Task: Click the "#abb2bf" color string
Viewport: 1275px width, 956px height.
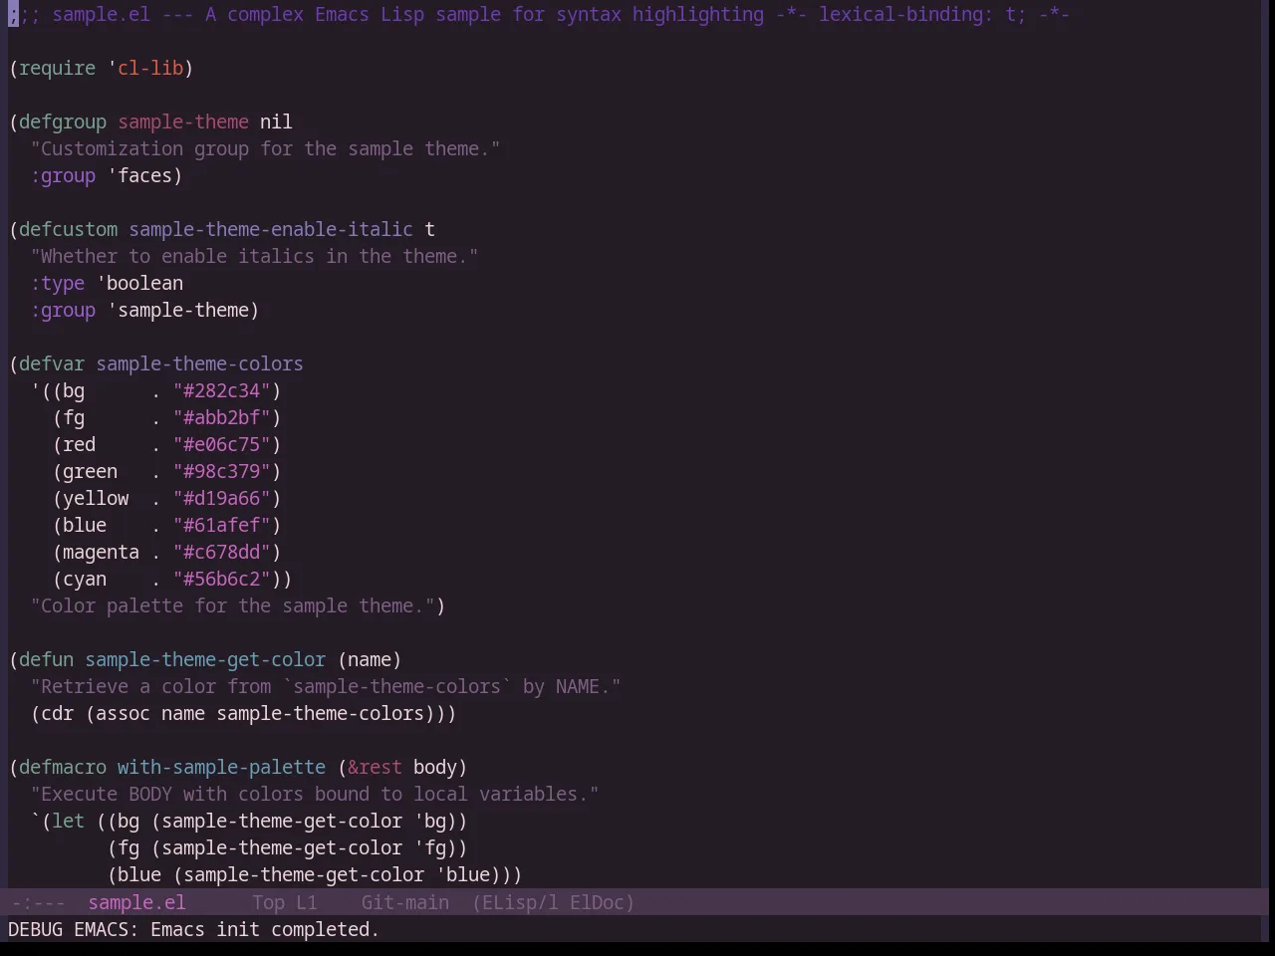Action: [x=222, y=417]
